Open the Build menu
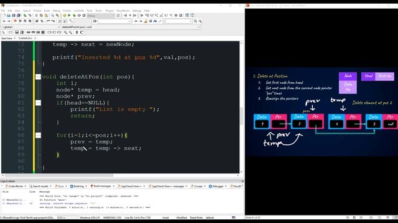The height and width of the screenshot is (223, 398). (x=47, y=11)
